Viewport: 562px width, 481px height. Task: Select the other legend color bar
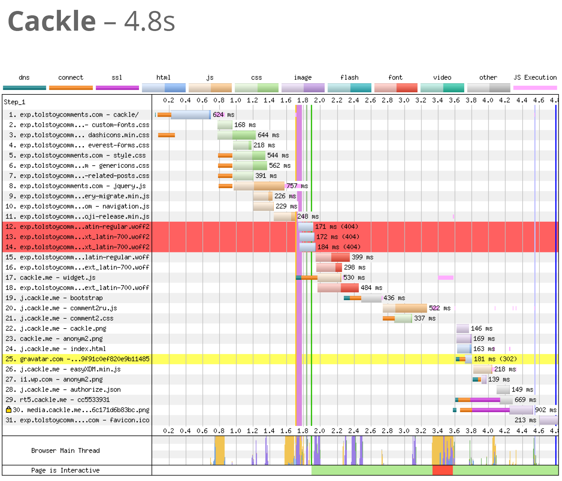pyautogui.click(x=489, y=88)
